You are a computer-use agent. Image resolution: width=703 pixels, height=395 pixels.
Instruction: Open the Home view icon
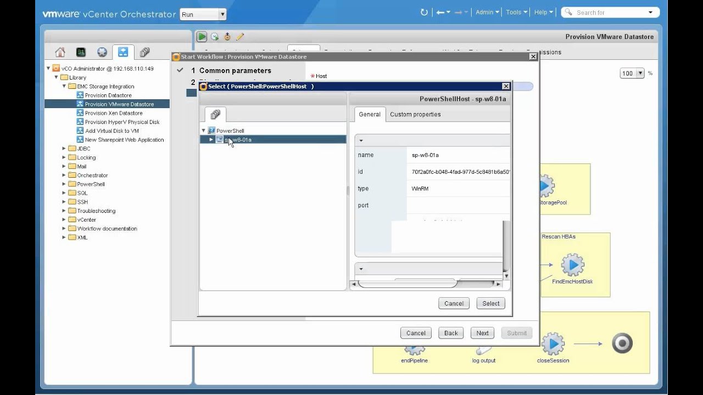click(60, 52)
